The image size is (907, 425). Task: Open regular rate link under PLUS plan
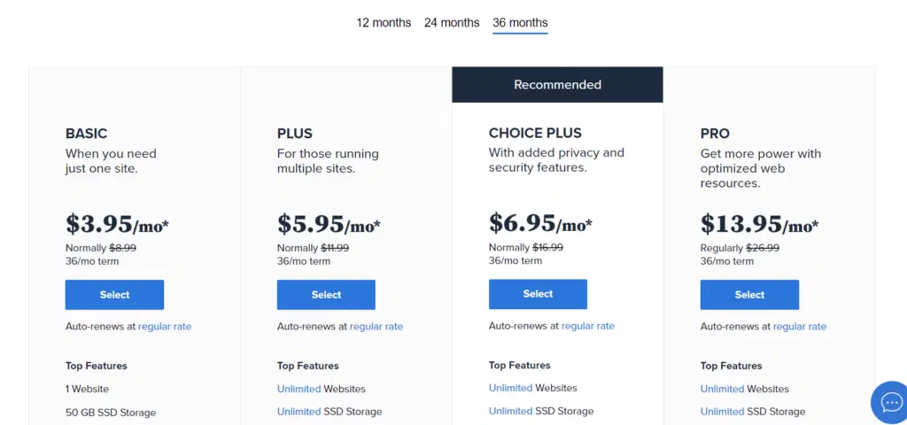[376, 327]
